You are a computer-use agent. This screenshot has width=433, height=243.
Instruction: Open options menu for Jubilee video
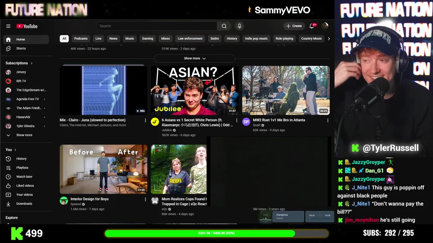point(236,120)
